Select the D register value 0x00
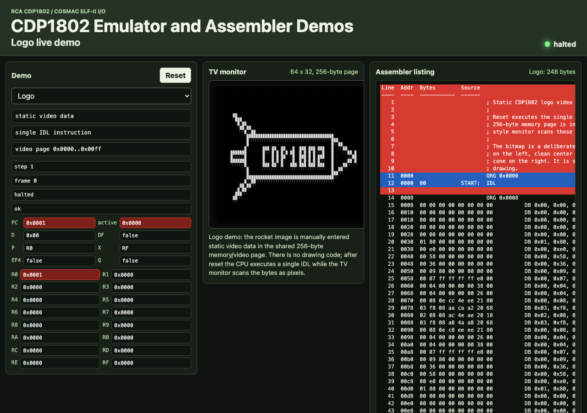The width and height of the screenshot is (587, 413). 59,235
